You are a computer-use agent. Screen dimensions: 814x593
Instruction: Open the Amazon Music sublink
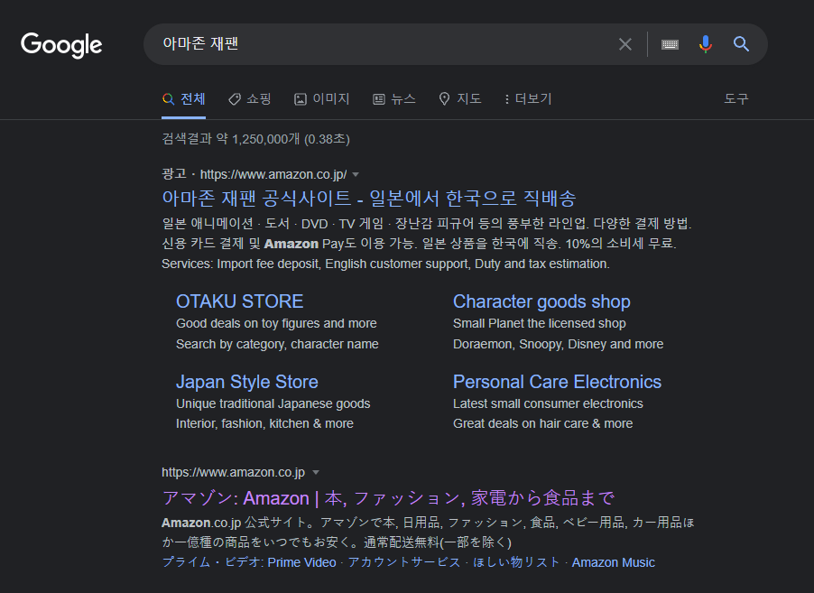coord(613,562)
